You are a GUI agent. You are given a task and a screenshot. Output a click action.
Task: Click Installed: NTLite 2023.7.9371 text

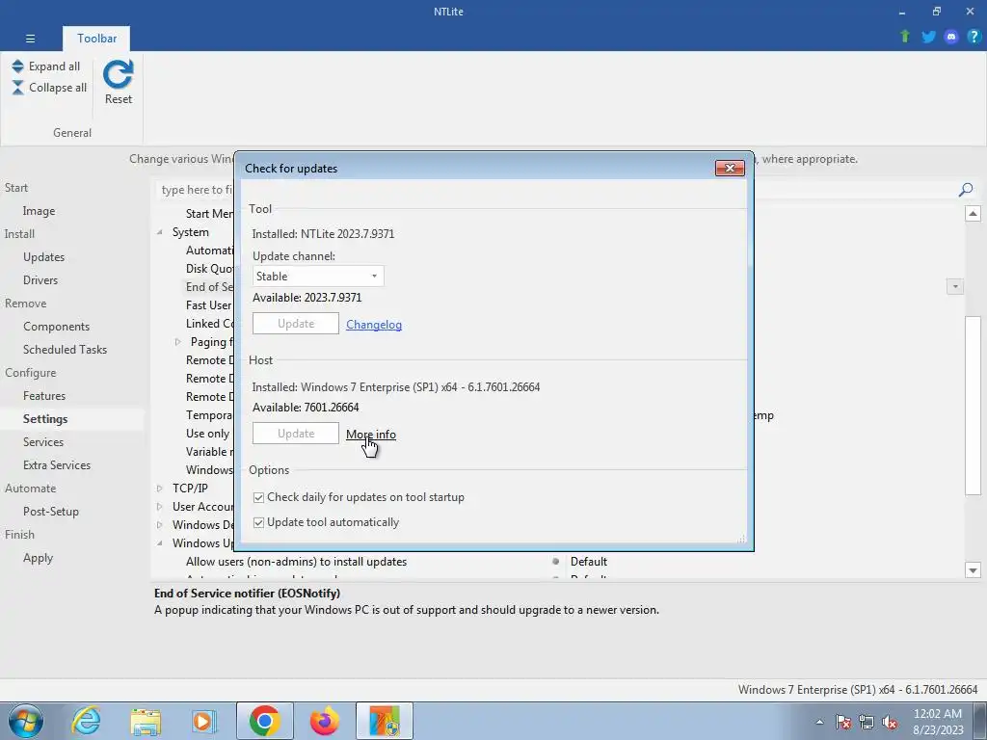[x=323, y=234]
